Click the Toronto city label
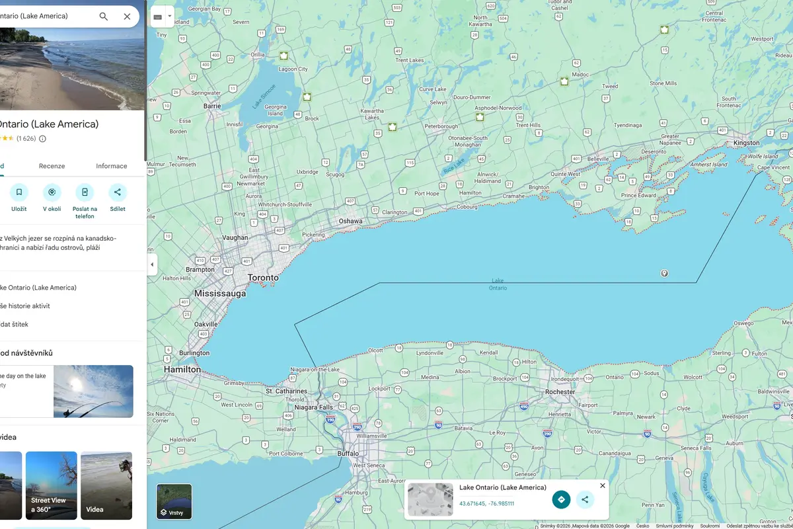The width and height of the screenshot is (793, 529). coord(263,278)
